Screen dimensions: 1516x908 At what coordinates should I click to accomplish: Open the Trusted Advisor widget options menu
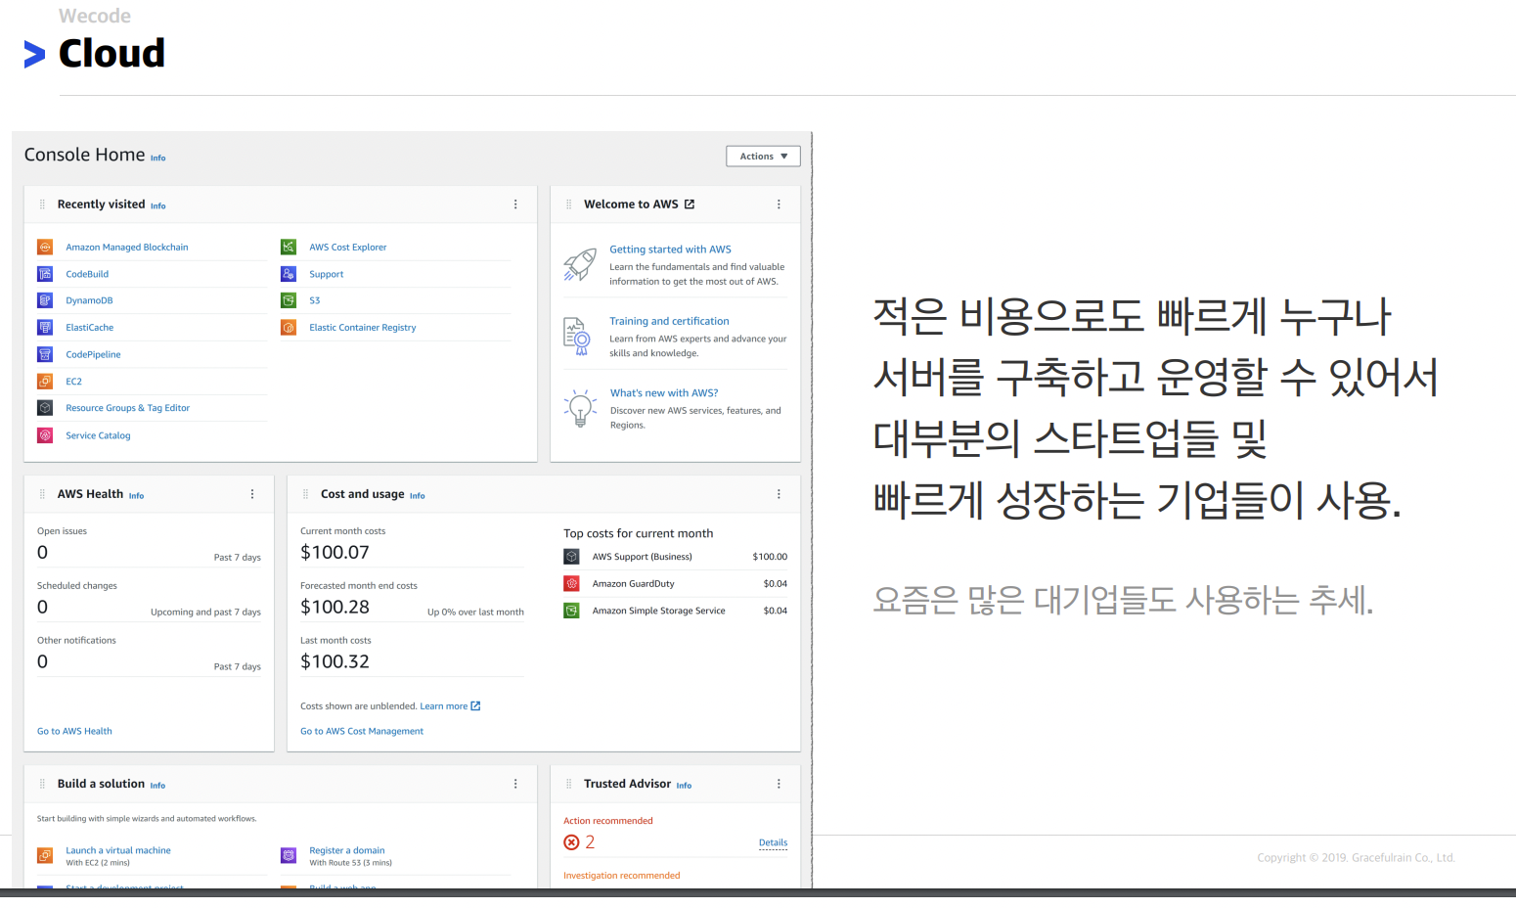click(779, 784)
